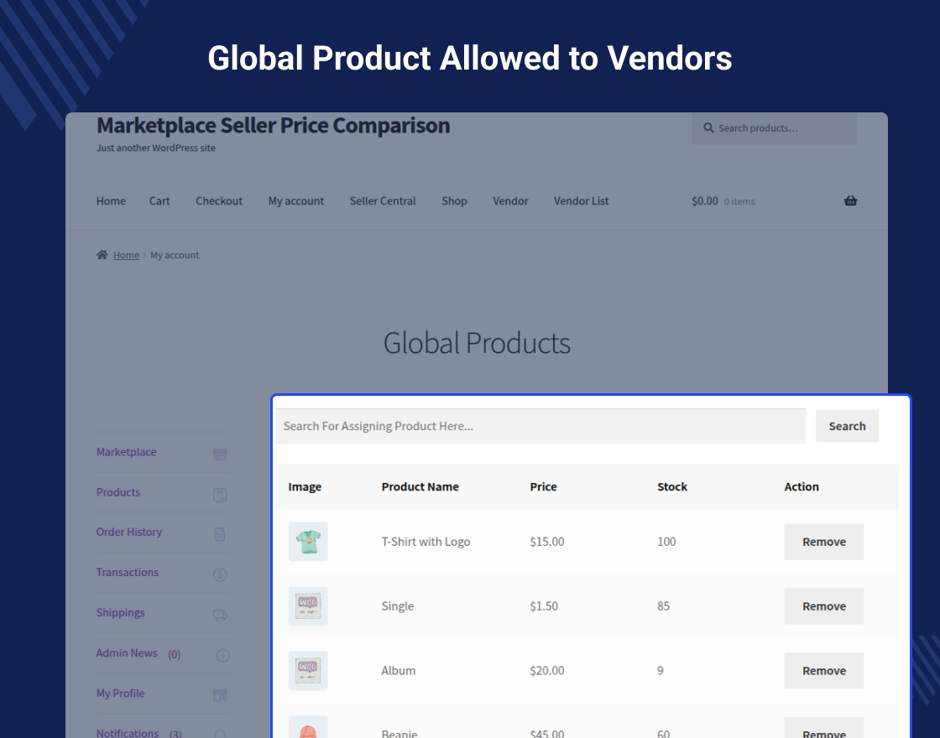Open Cart in the navigation menu
The height and width of the screenshot is (738, 940).
coord(159,201)
